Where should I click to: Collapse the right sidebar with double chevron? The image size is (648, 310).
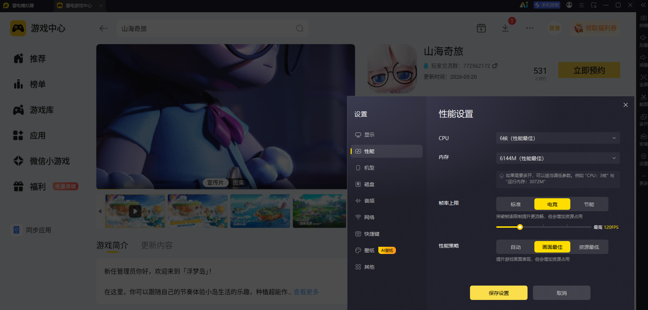(643, 5)
